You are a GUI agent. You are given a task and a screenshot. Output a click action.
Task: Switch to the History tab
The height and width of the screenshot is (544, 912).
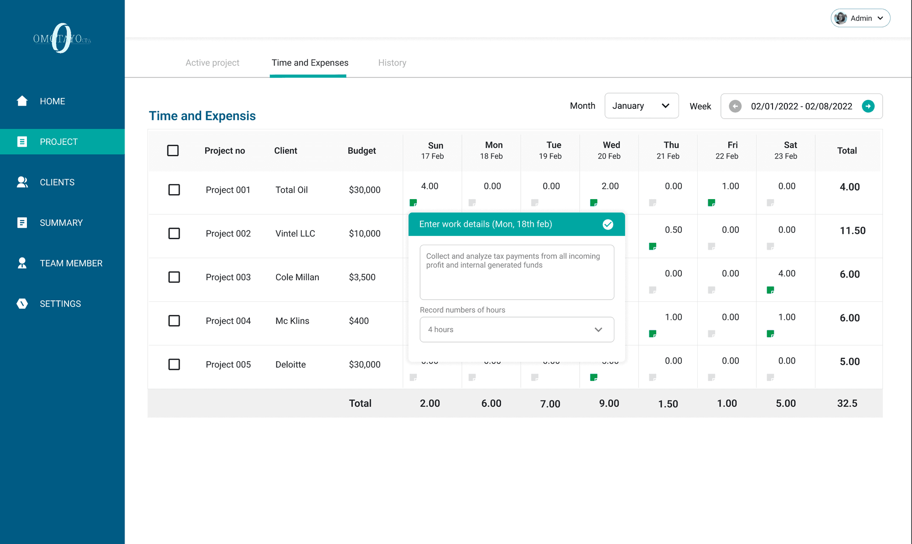[x=392, y=63]
